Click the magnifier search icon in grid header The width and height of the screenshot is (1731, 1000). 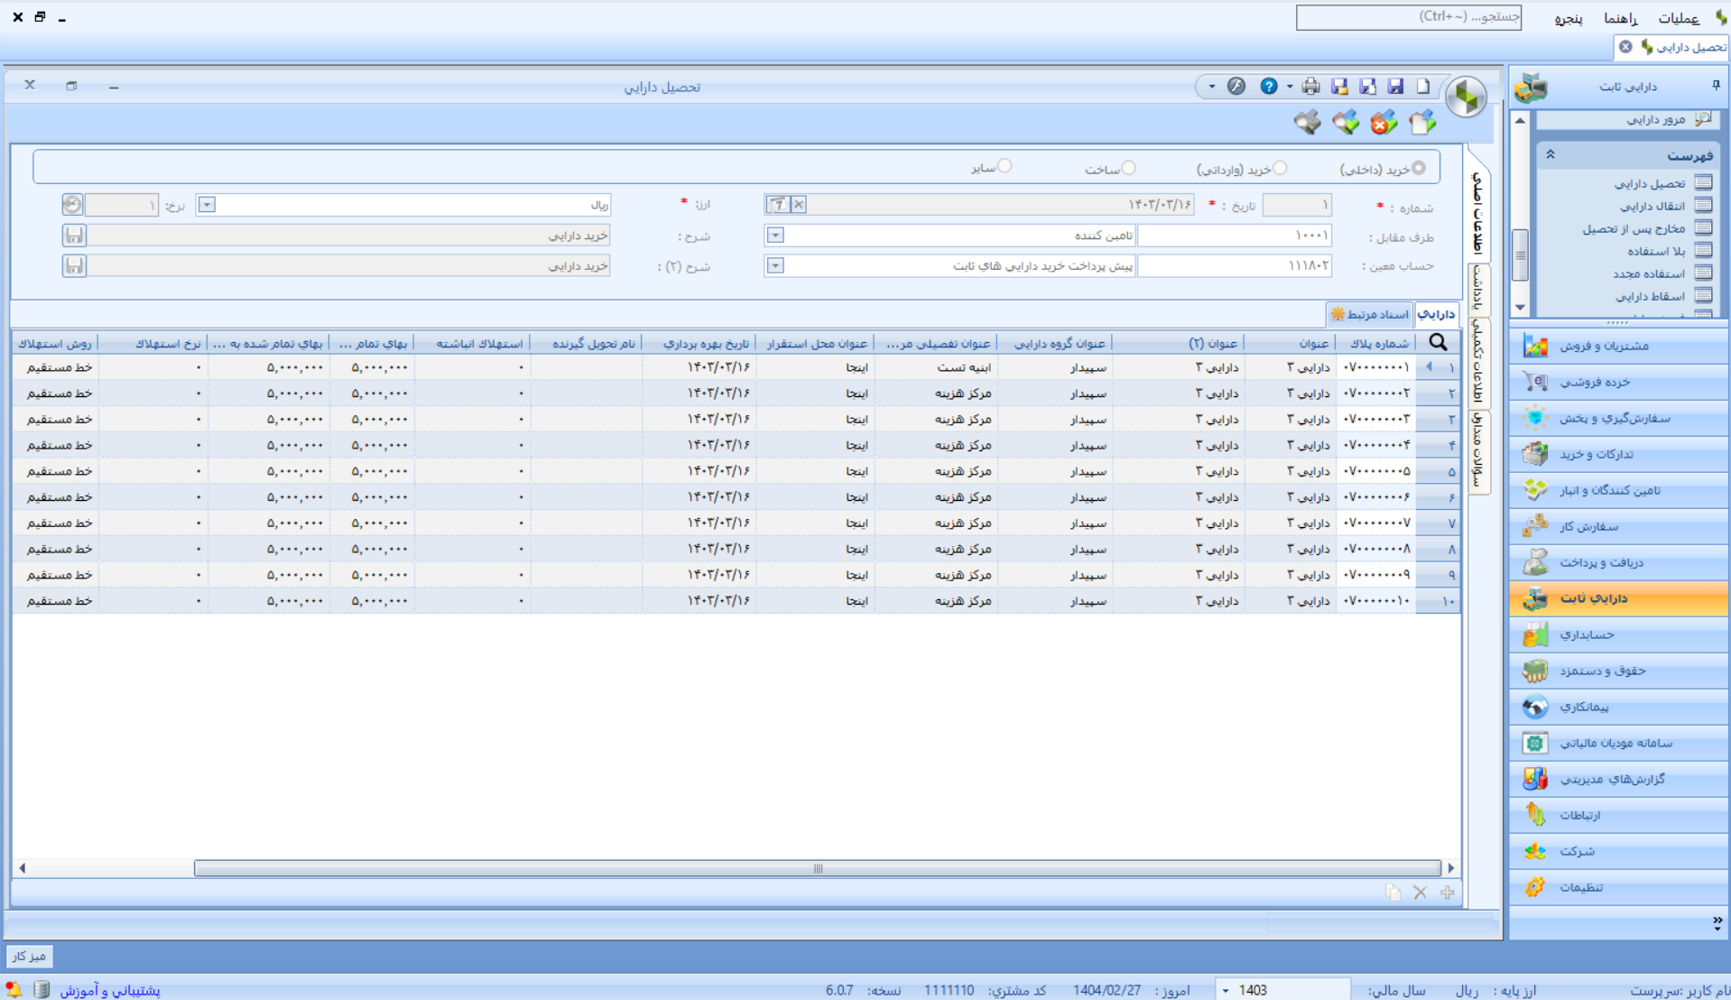tap(1438, 342)
